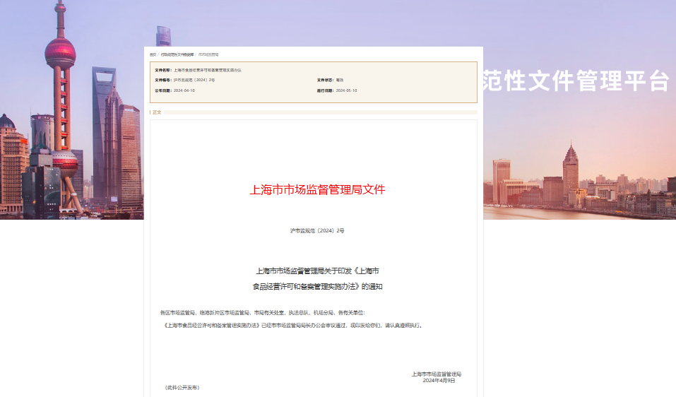Click the 首页 breadcrumb link
676x397 pixels.
pos(153,54)
